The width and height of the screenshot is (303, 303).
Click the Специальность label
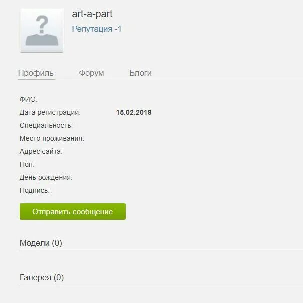click(46, 125)
